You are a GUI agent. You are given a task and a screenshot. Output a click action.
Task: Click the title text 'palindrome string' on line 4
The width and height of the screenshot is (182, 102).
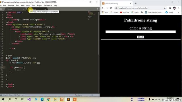[28, 20]
